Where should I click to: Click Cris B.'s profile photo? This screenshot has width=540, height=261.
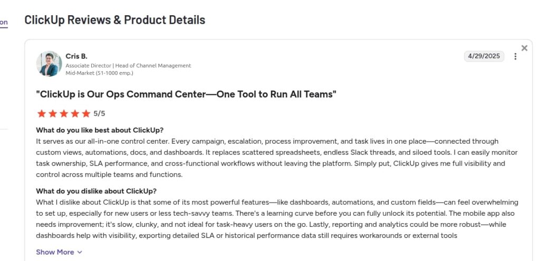coord(49,64)
